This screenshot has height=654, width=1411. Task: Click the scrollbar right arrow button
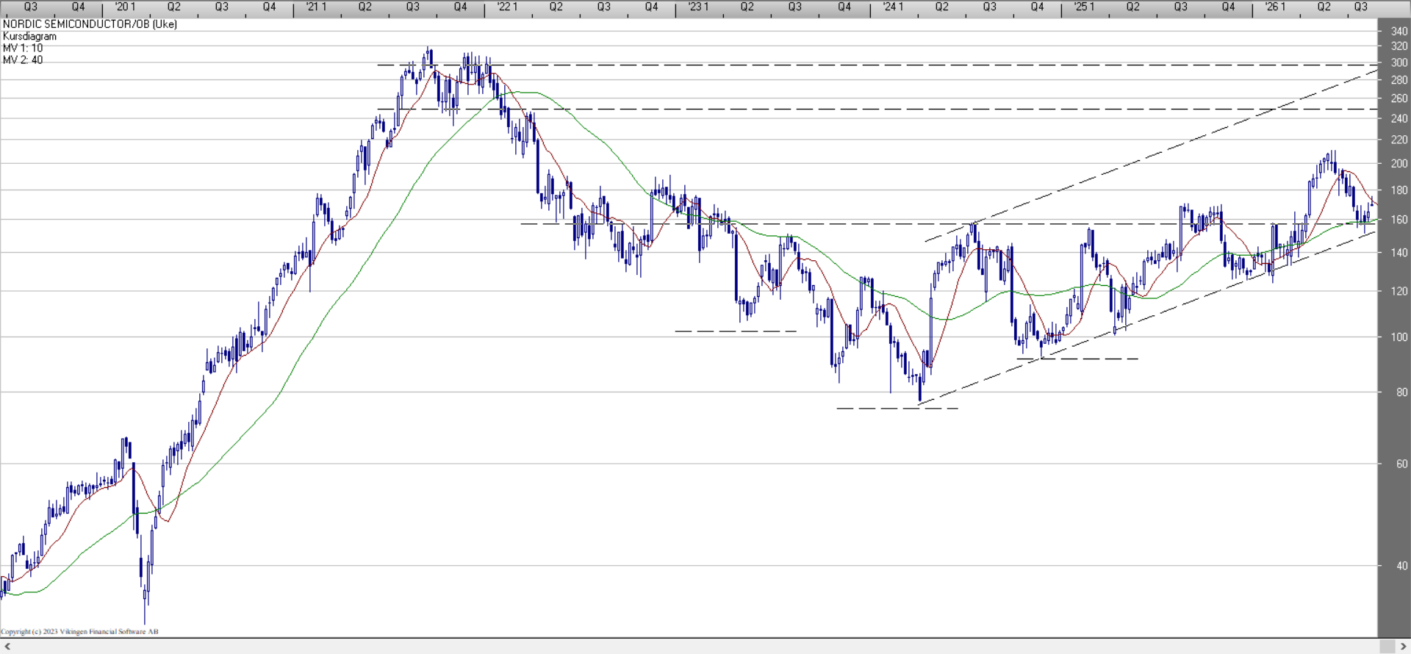tap(1403, 646)
